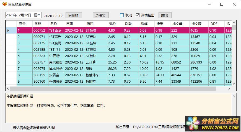Image resolution: width=241 pixels, height=132 pixels.
Task: Minimize the 同花顺涨停原因 window
Action: pyautogui.click(x=209, y=4)
